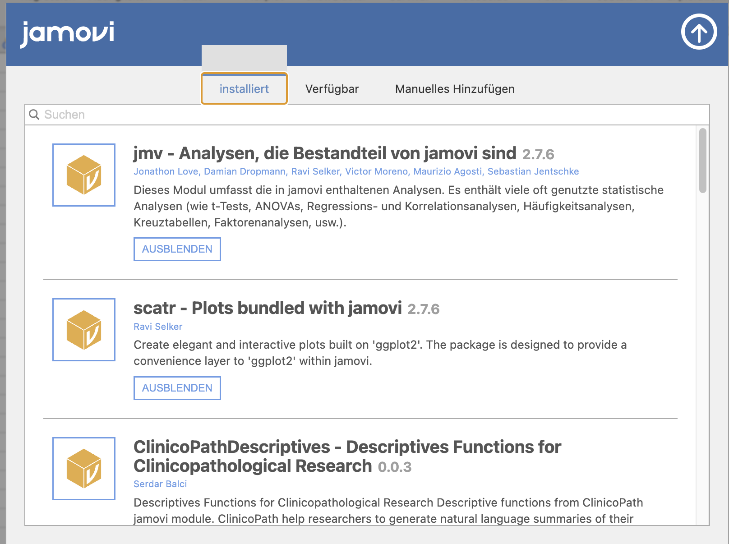Hide scatr module with AUSBLENDEN button
The height and width of the screenshot is (544, 729).
(x=177, y=388)
